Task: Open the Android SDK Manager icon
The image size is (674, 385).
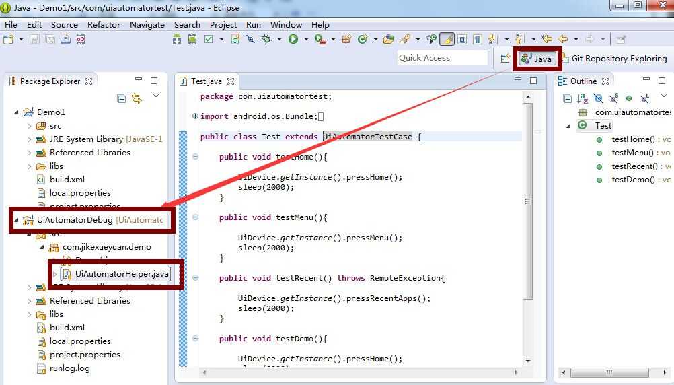Action: pos(177,40)
